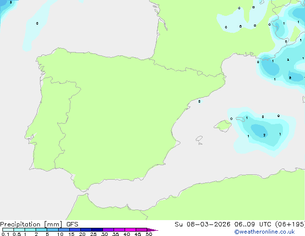The width and height of the screenshot is (305, 236).
Task: Select the 40–45 mm magenta swatch
Action: pyautogui.click(x=130, y=230)
